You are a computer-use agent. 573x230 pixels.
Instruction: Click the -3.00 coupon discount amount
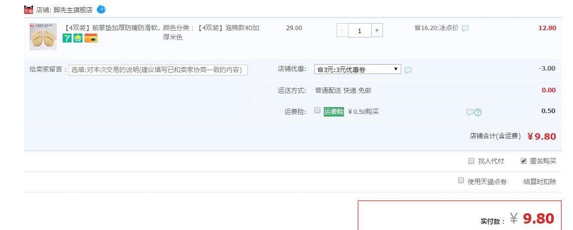547,69
